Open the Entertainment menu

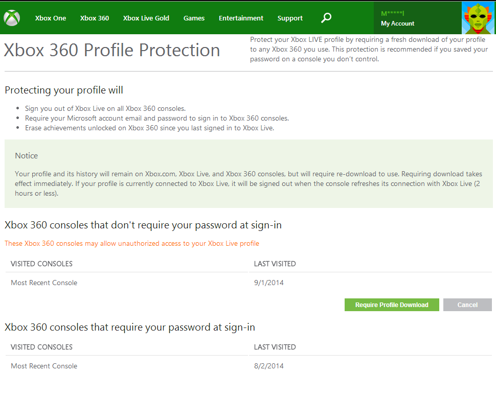point(241,18)
